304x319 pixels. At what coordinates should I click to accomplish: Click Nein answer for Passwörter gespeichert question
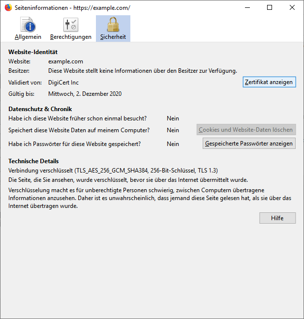(173, 144)
